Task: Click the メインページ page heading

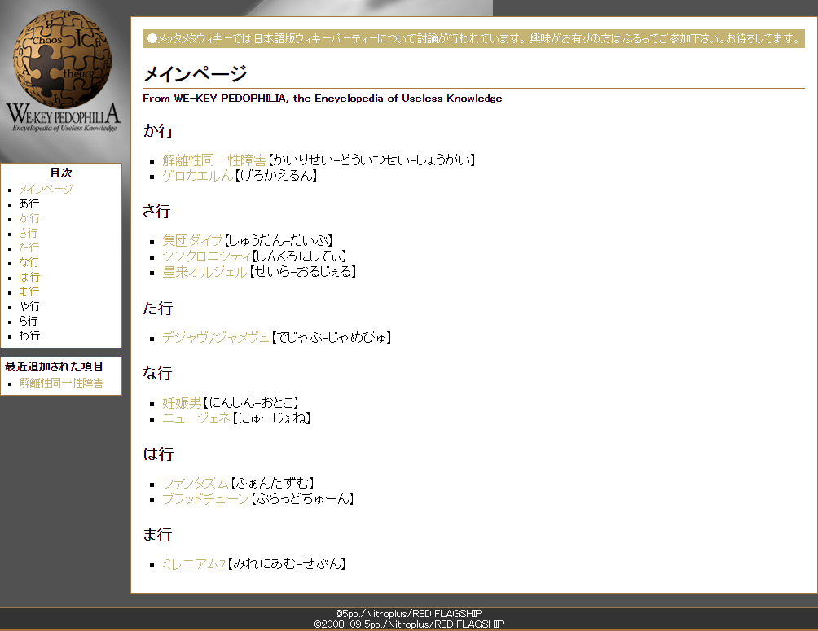Action: coord(195,74)
